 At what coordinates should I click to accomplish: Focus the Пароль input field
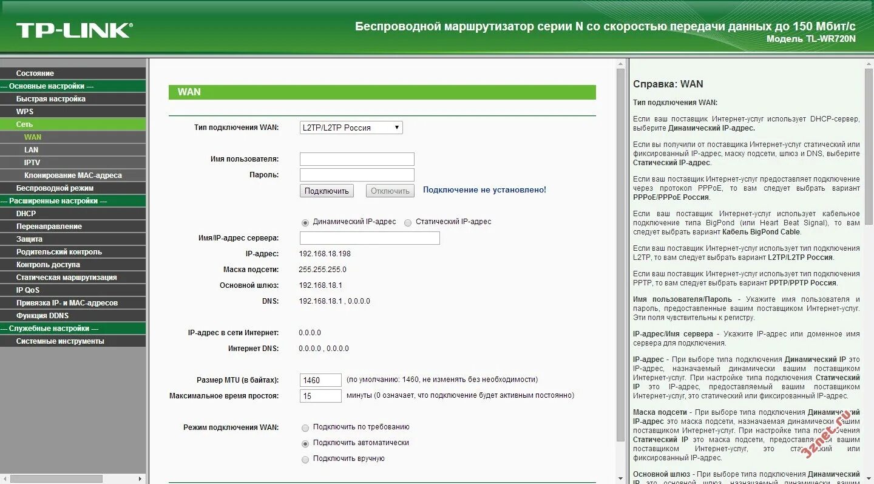357,175
